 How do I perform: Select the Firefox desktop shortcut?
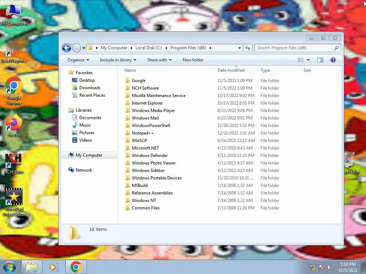click(14, 126)
